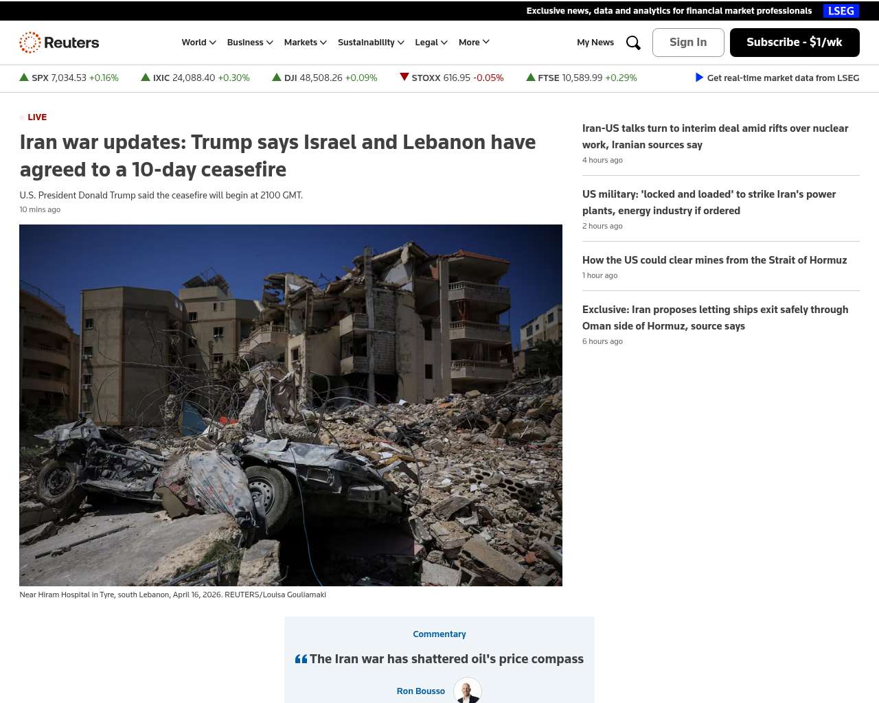The image size is (879, 703).
Task: Expand the Sustainability menu
Action: pos(371,43)
